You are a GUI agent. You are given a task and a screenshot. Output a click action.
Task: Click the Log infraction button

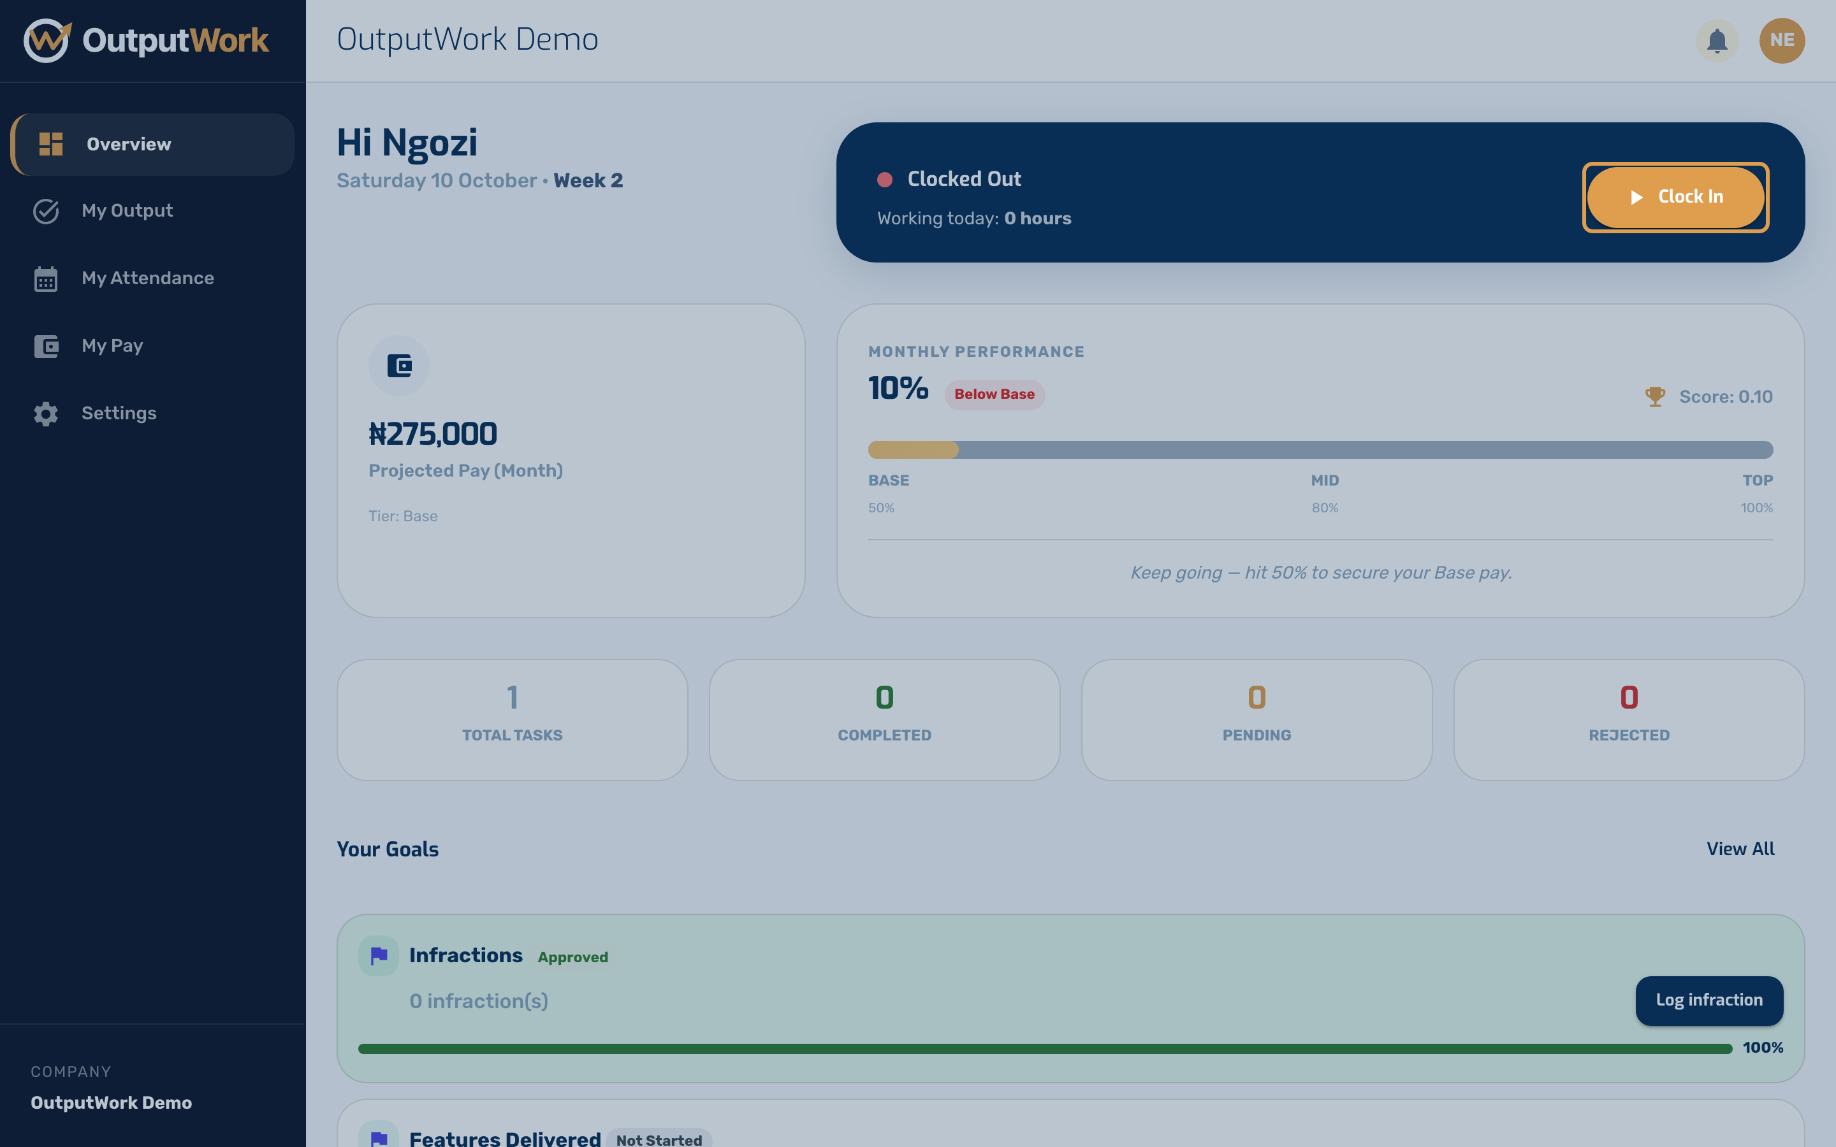point(1708,1000)
